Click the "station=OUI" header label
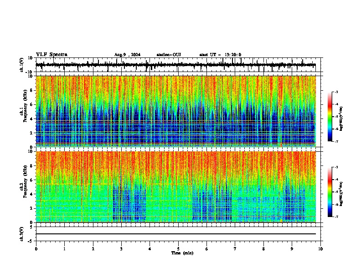Image resolution: width=361 pixels, height=279 pixels. 169,55
